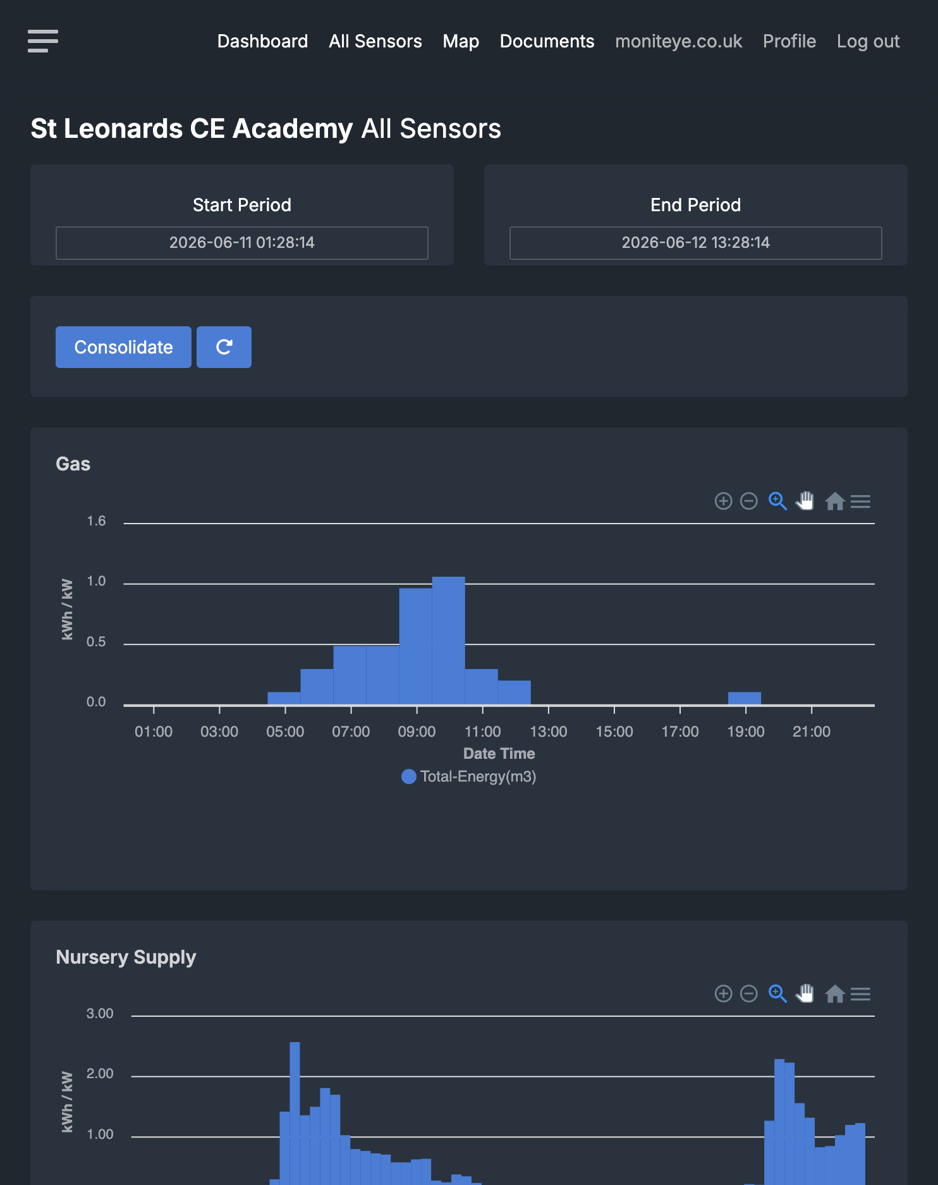Screen dimensions: 938x1185
Task: Go to Dashboard page
Action: pyautogui.click(x=262, y=41)
